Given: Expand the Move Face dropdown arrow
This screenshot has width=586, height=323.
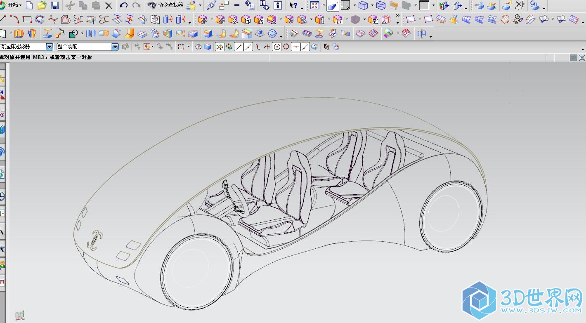Looking at the screenshot, I should (x=212, y=19).
